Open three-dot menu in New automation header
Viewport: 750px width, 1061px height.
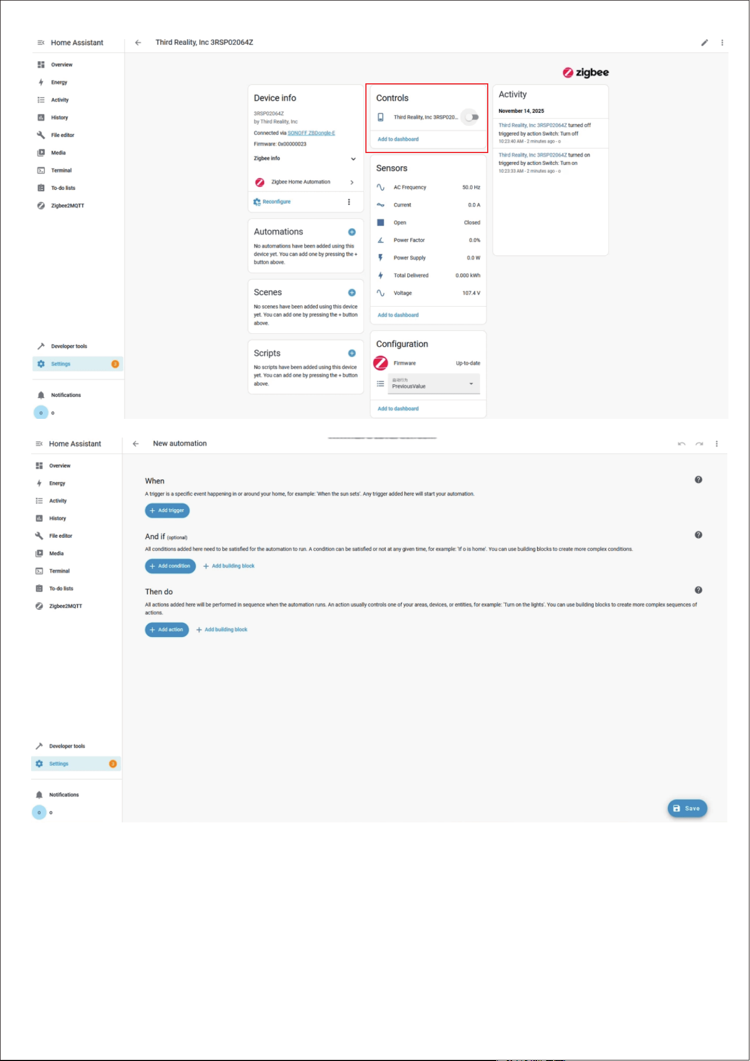tap(717, 444)
